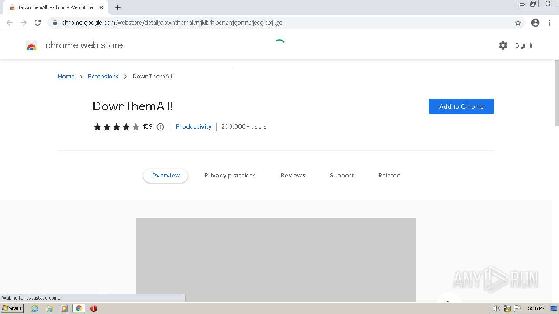The height and width of the screenshot is (314, 559).
Task: Switch to the Reviews tab
Action: point(293,175)
